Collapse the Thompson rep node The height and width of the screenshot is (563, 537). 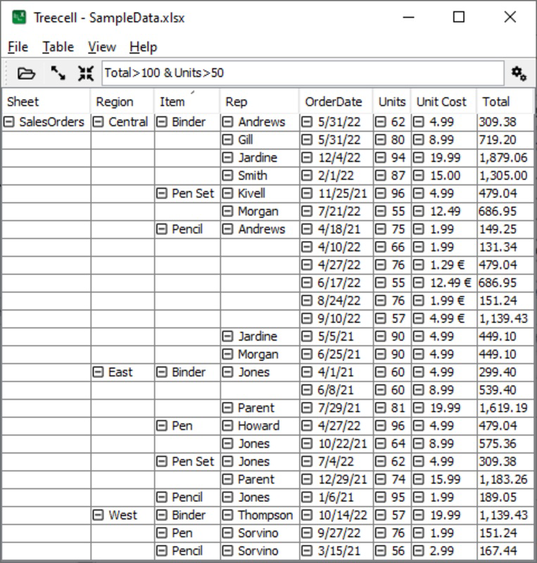[228, 515]
